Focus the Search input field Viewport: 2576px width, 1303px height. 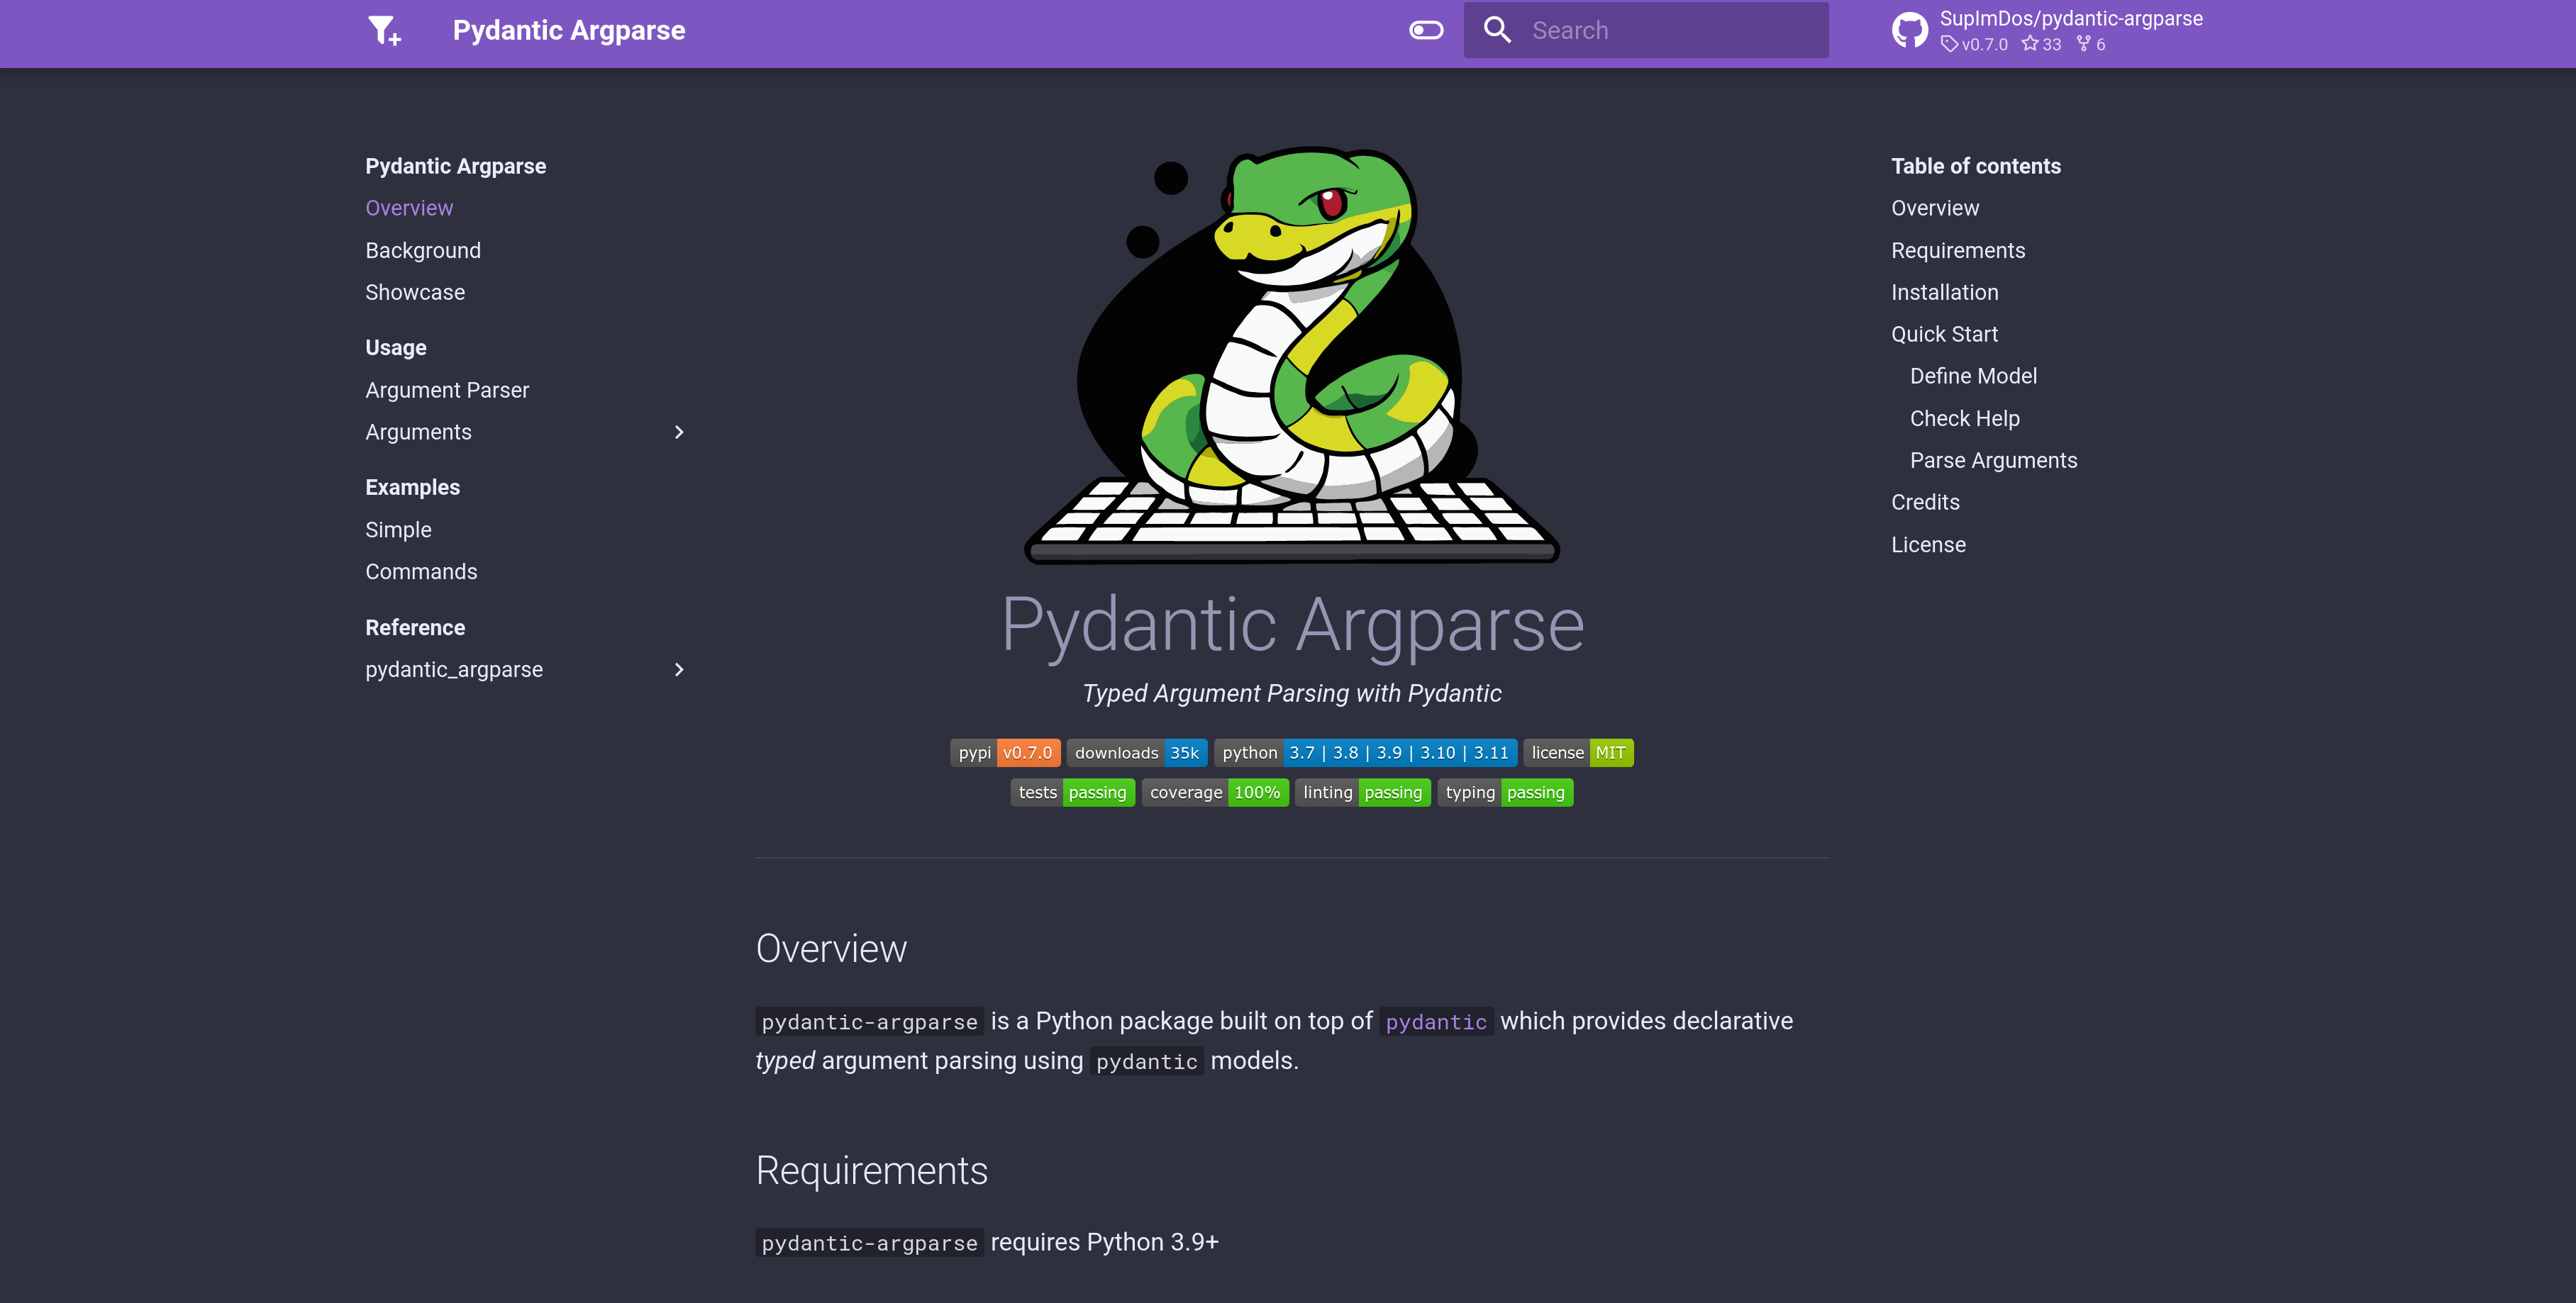coord(1646,30)
